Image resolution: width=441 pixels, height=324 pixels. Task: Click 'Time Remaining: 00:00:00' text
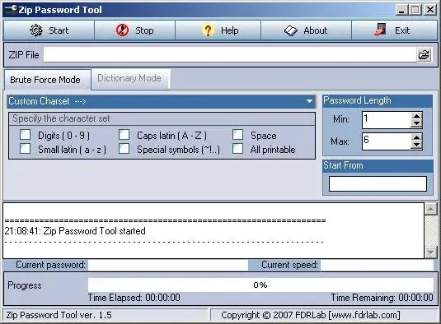pos(382,298)
